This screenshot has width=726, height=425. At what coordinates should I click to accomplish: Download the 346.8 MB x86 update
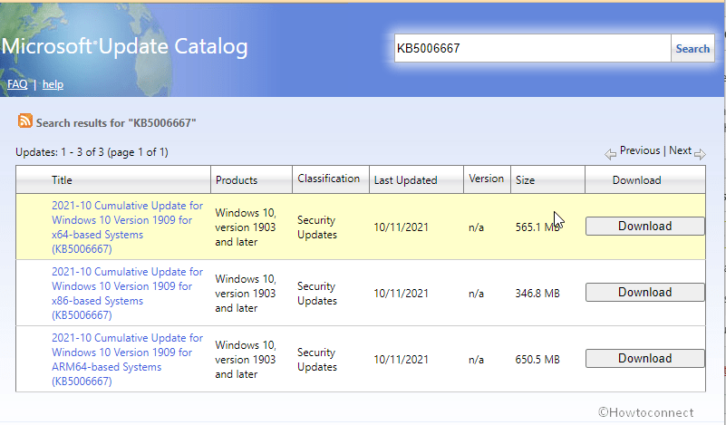tap(644, 292)
